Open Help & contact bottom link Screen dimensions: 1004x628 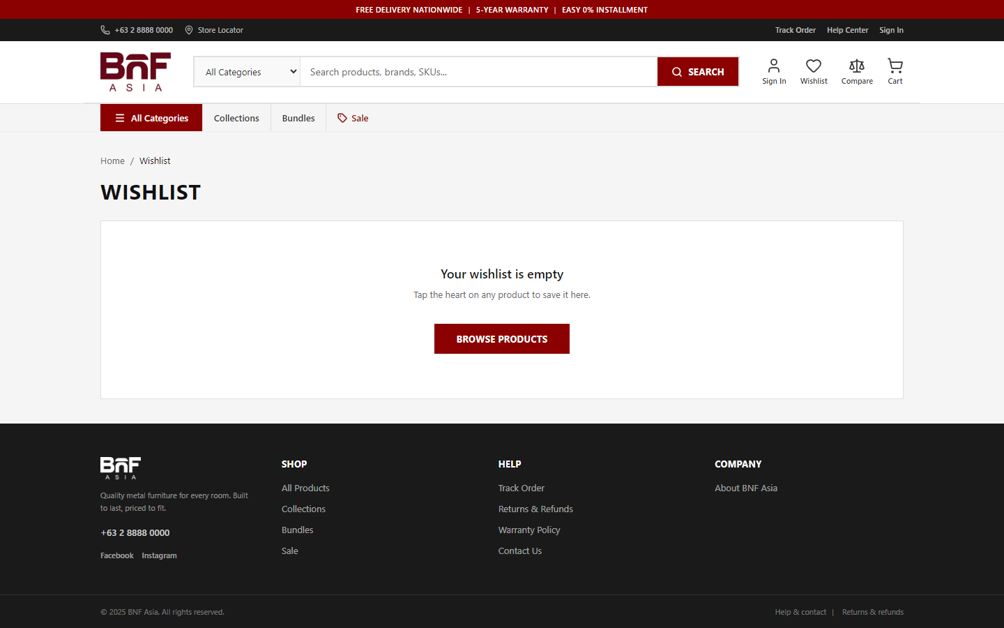pos(800,612)
